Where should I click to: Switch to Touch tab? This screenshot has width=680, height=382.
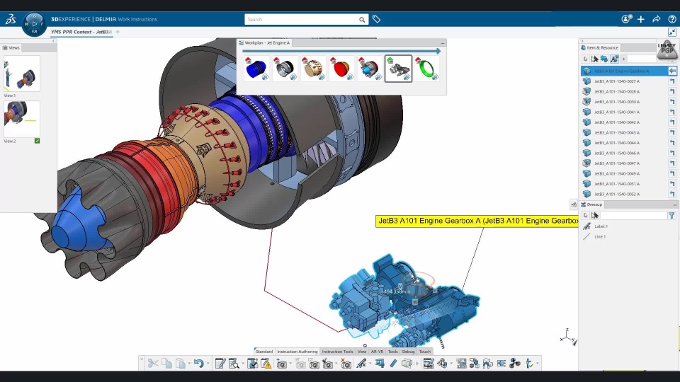pyautogui.click(x=424, y=352)
